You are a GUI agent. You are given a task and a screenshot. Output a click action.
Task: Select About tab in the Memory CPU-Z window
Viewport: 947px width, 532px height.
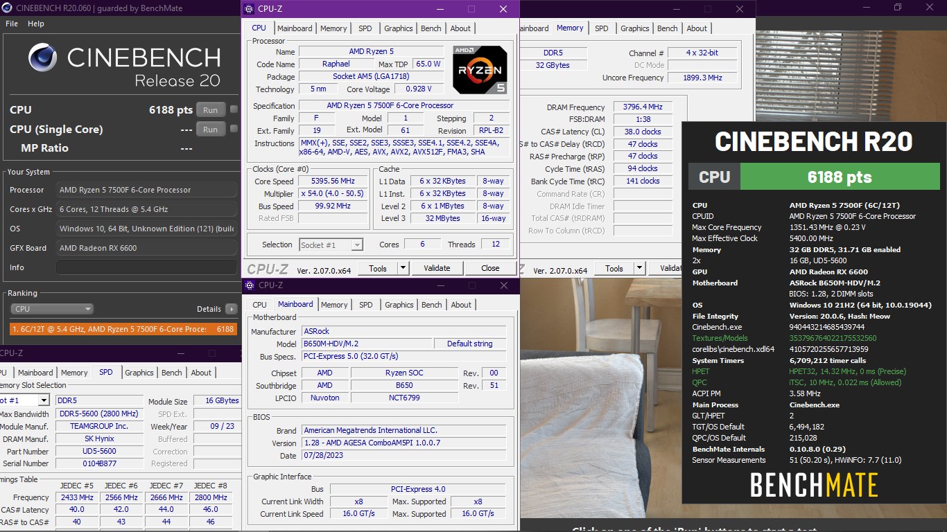click(x=697, y=28)
